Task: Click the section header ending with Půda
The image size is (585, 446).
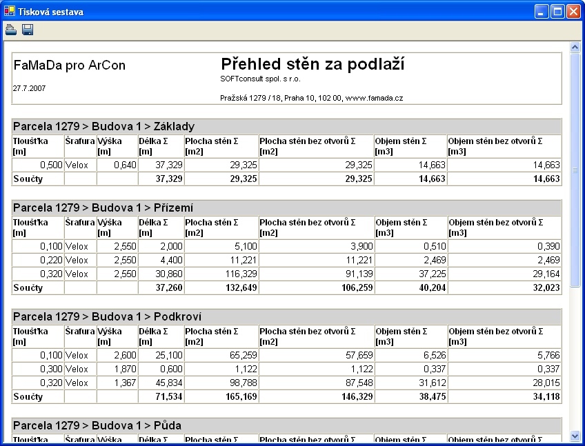Action: [286, 425]
